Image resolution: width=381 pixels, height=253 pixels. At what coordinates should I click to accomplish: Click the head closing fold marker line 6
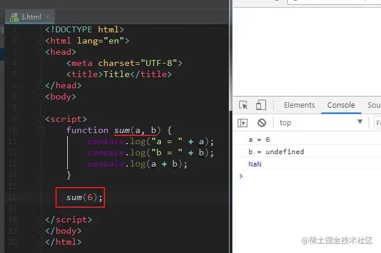click(41, 85)
